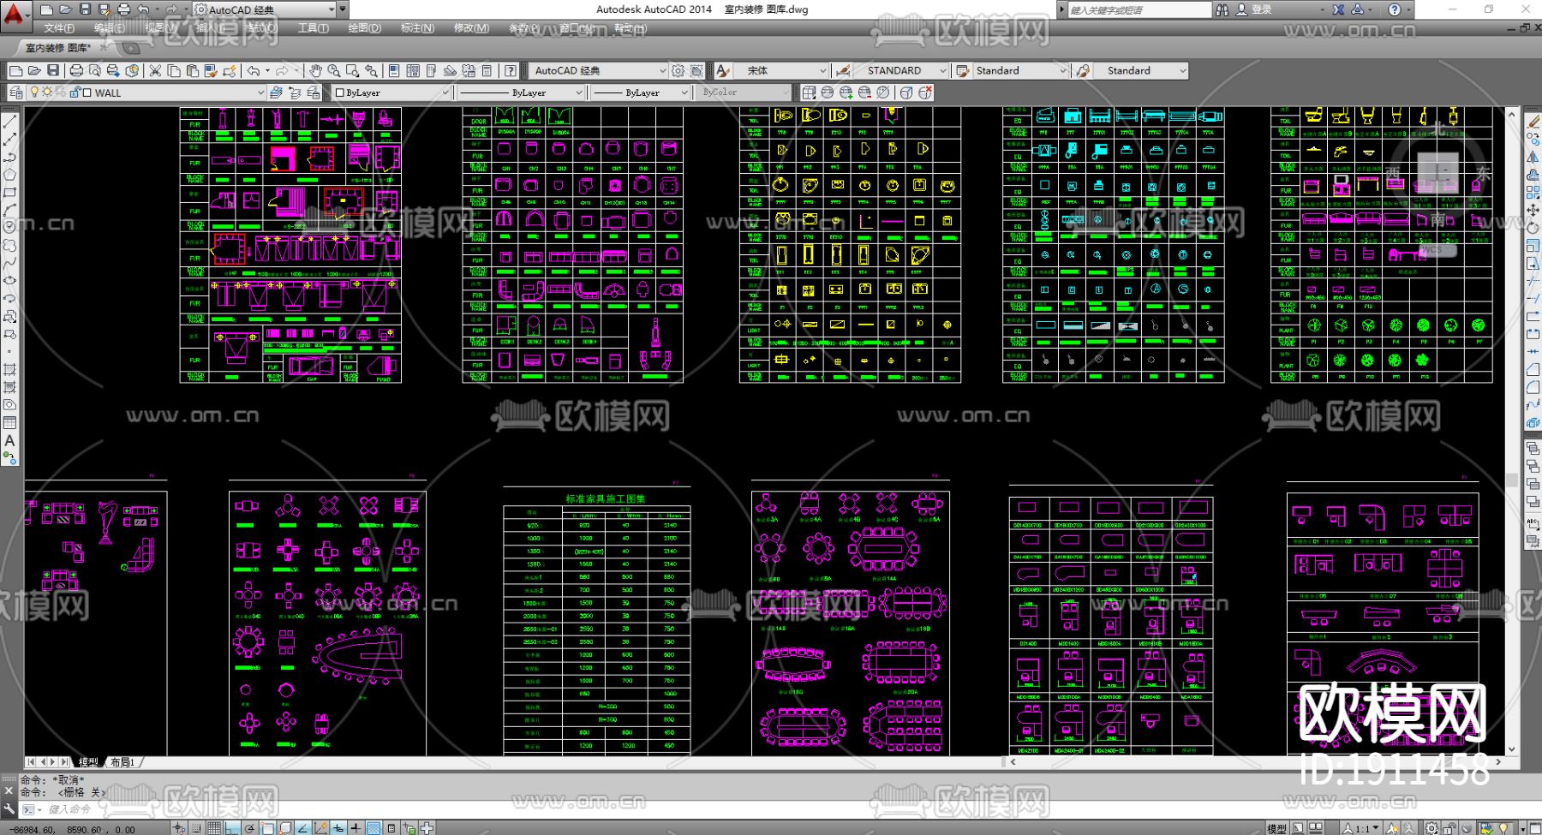Viewport: 1542px width, 835px height.
Task: Select the Pan hand tool
Action: 315,70
